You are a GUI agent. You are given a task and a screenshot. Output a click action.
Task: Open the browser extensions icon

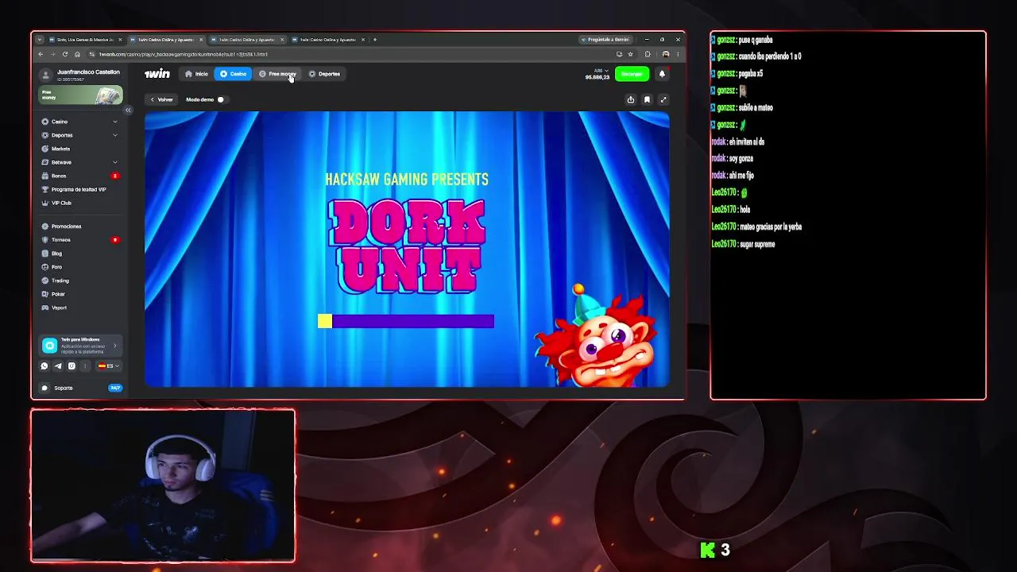point(648,54)
